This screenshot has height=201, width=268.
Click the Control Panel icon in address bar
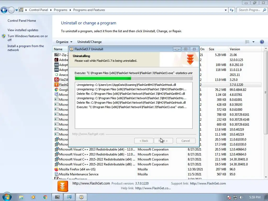pyautogui.click(x=21, y=10)
